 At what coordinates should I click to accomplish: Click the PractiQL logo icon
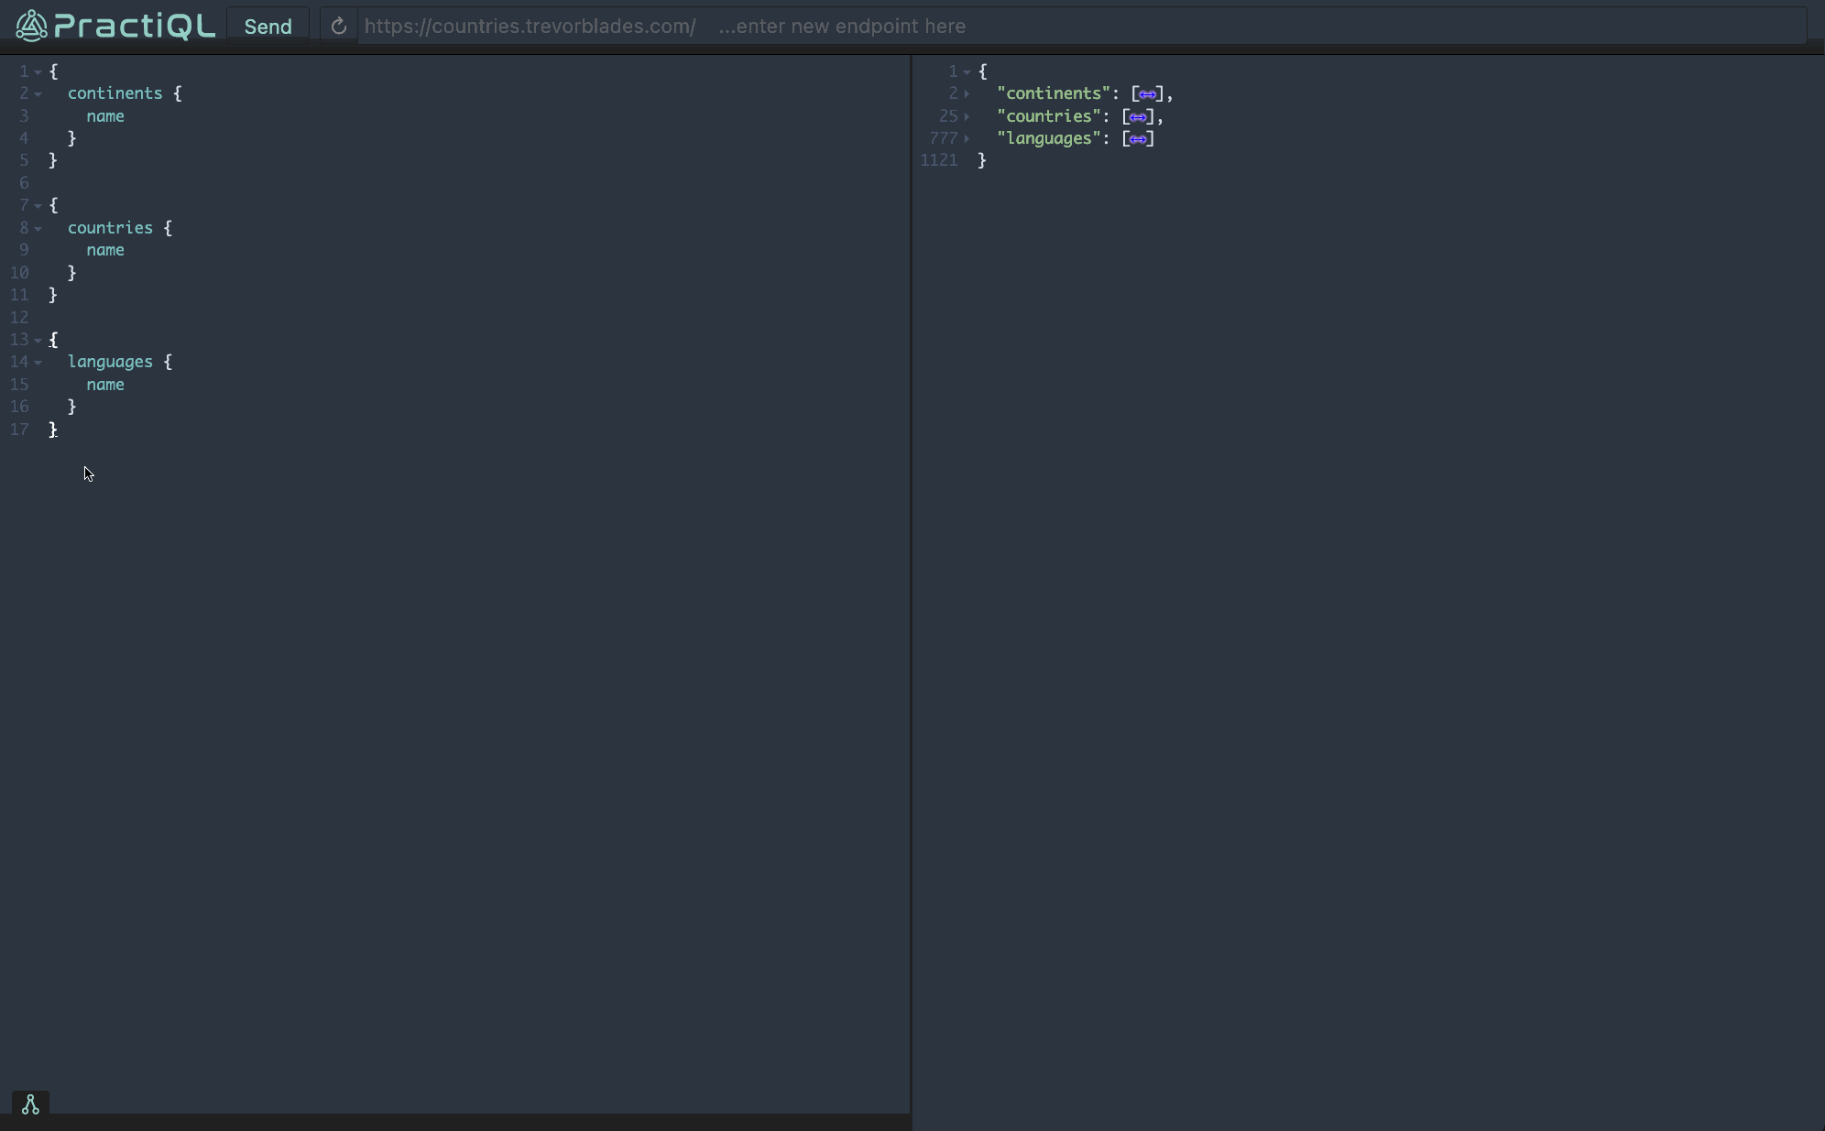pyautogui.click(x=31, y=26)
